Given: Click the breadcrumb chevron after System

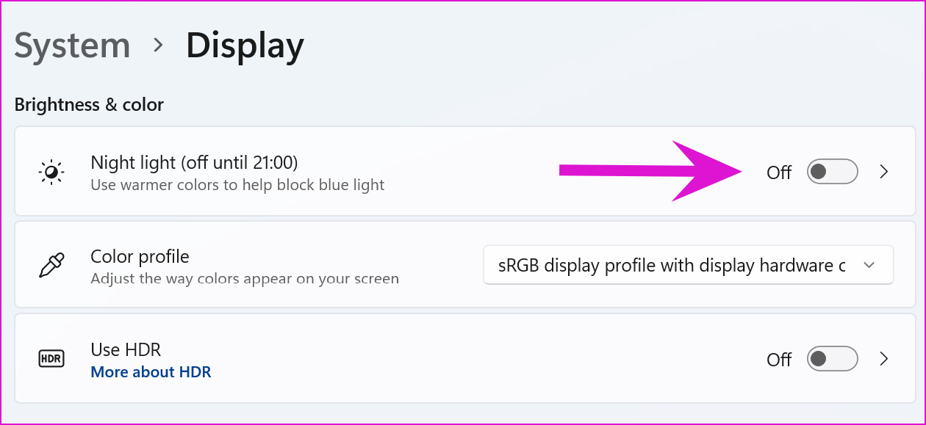Looking at the screenshot, I should (x=158, y=46).
